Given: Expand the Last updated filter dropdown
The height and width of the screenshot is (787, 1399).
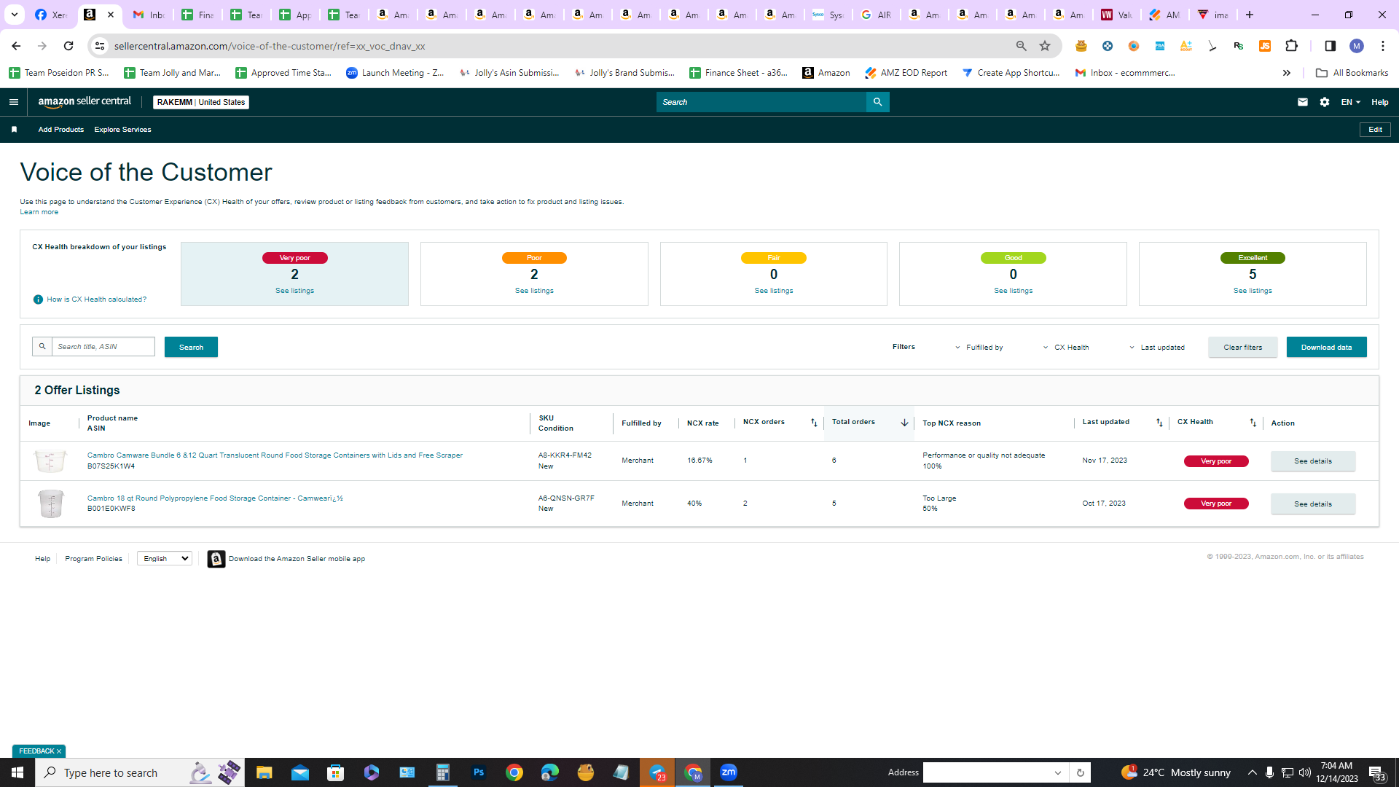Looking at the screenshot, I should click(x=1156, y=348).
